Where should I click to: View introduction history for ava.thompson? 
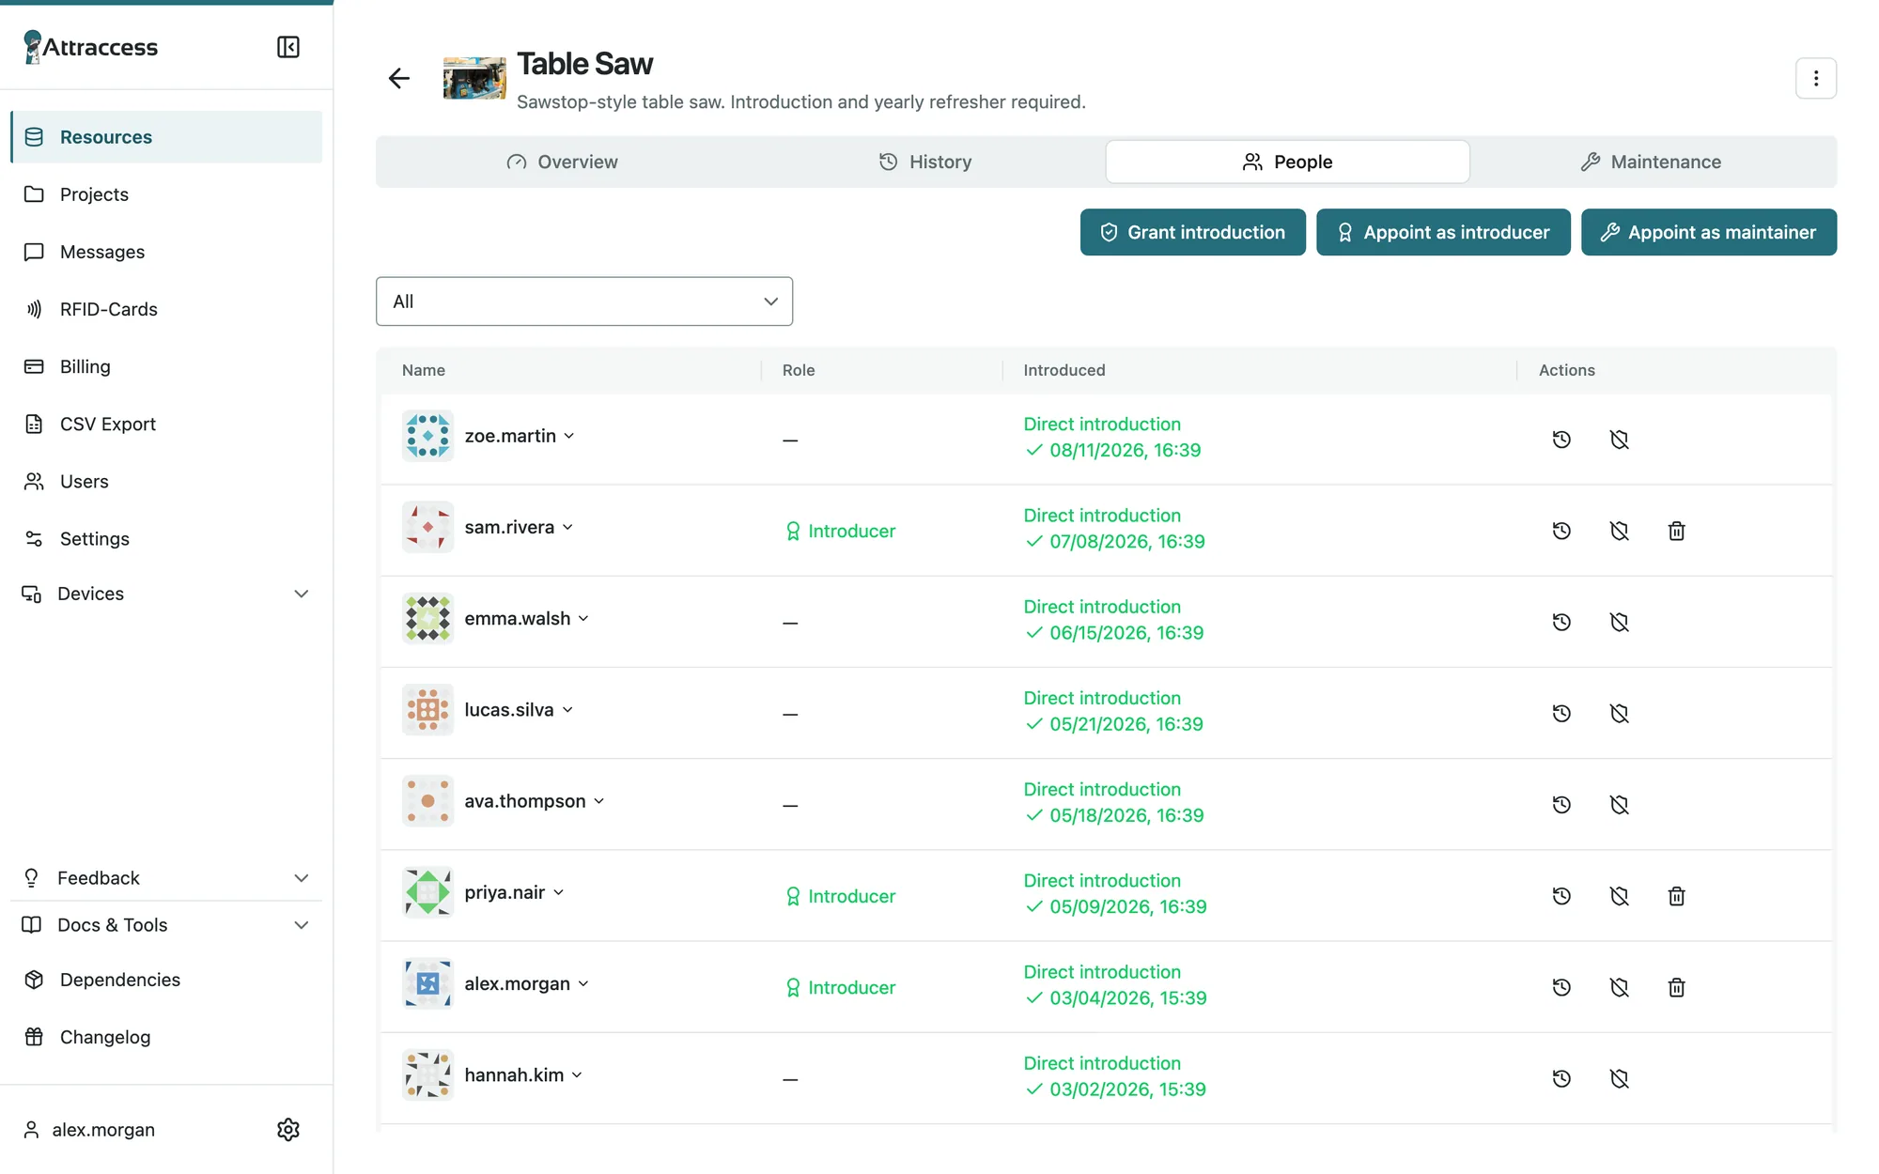pyautogui.click(x=1561, y=804)
